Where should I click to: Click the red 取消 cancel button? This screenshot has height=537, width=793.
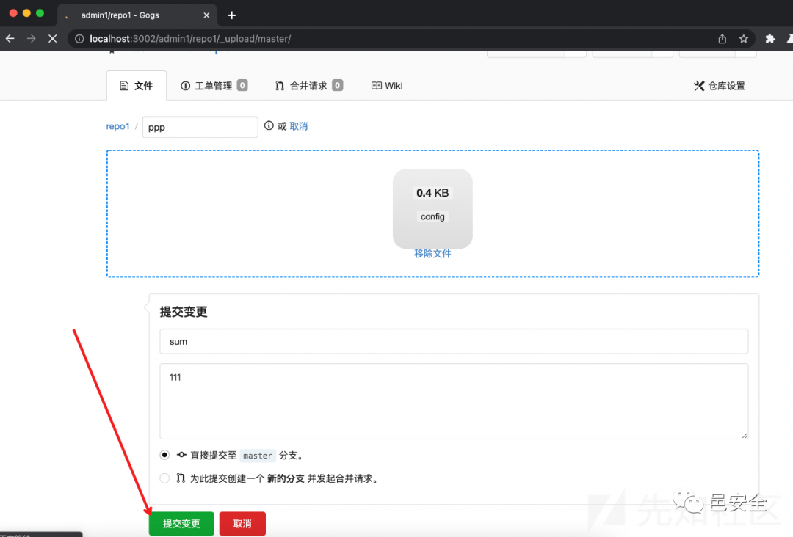[242, 523]
